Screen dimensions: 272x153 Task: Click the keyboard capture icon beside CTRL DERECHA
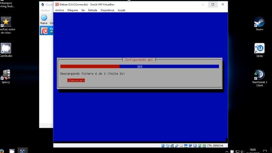point(204,145)
